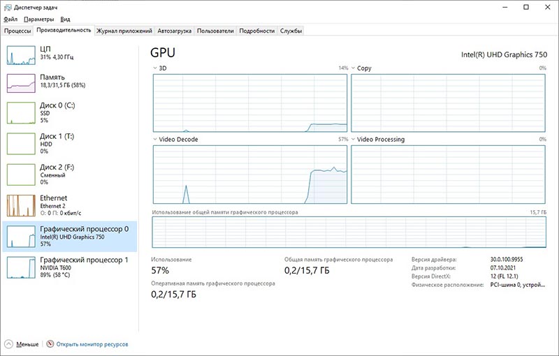Image resolution: width=559 pixels, height=356 pixels.
Task: Open the Video Decode engine dropdown
Action: click(155, 140)
